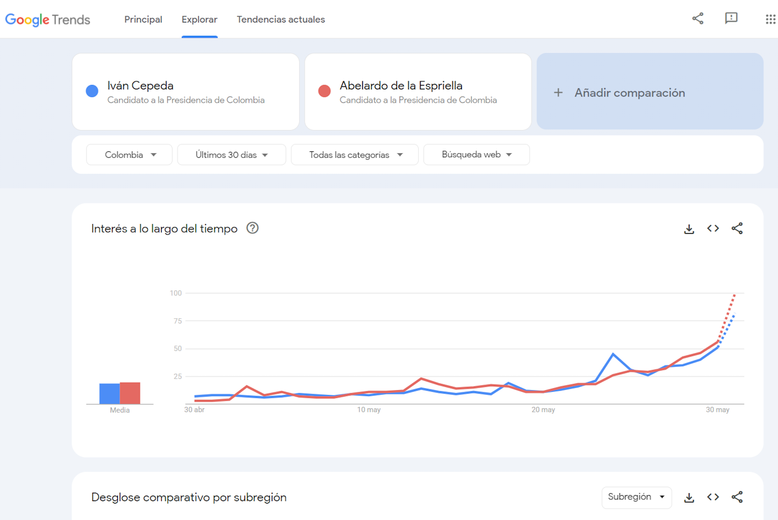
Task: Click the blue dot for Iván Cepeda
Action: 92,92
